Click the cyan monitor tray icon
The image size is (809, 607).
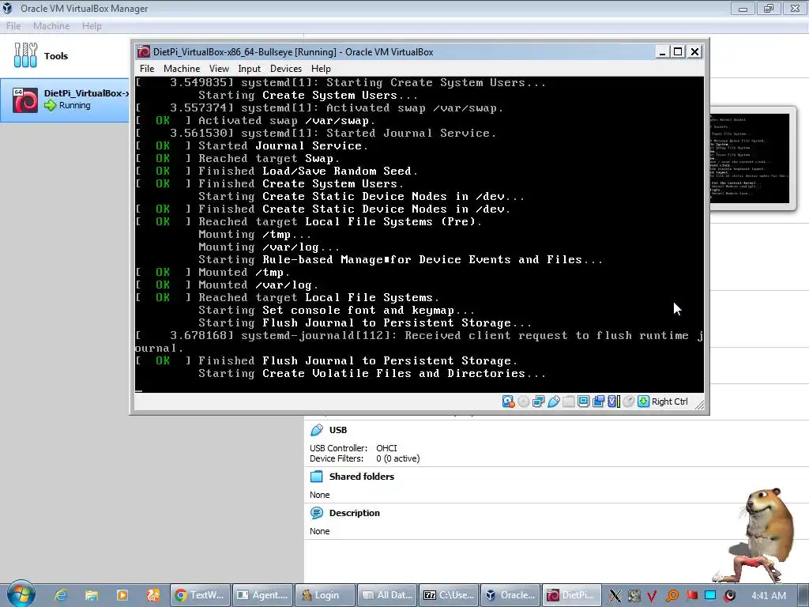point(710,596)
